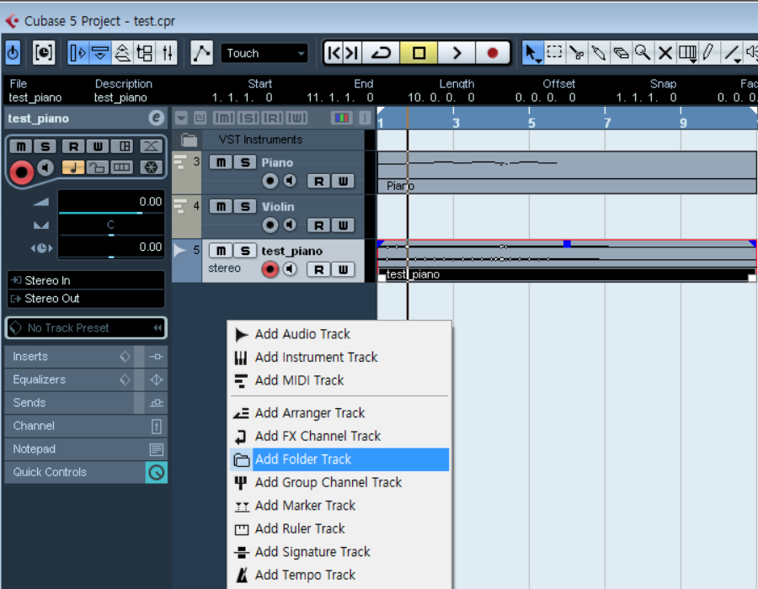The width and height of the screenshot is (758, 589).
Task: Toggle Record Enable in the Inspector
Action: [21, 172]
